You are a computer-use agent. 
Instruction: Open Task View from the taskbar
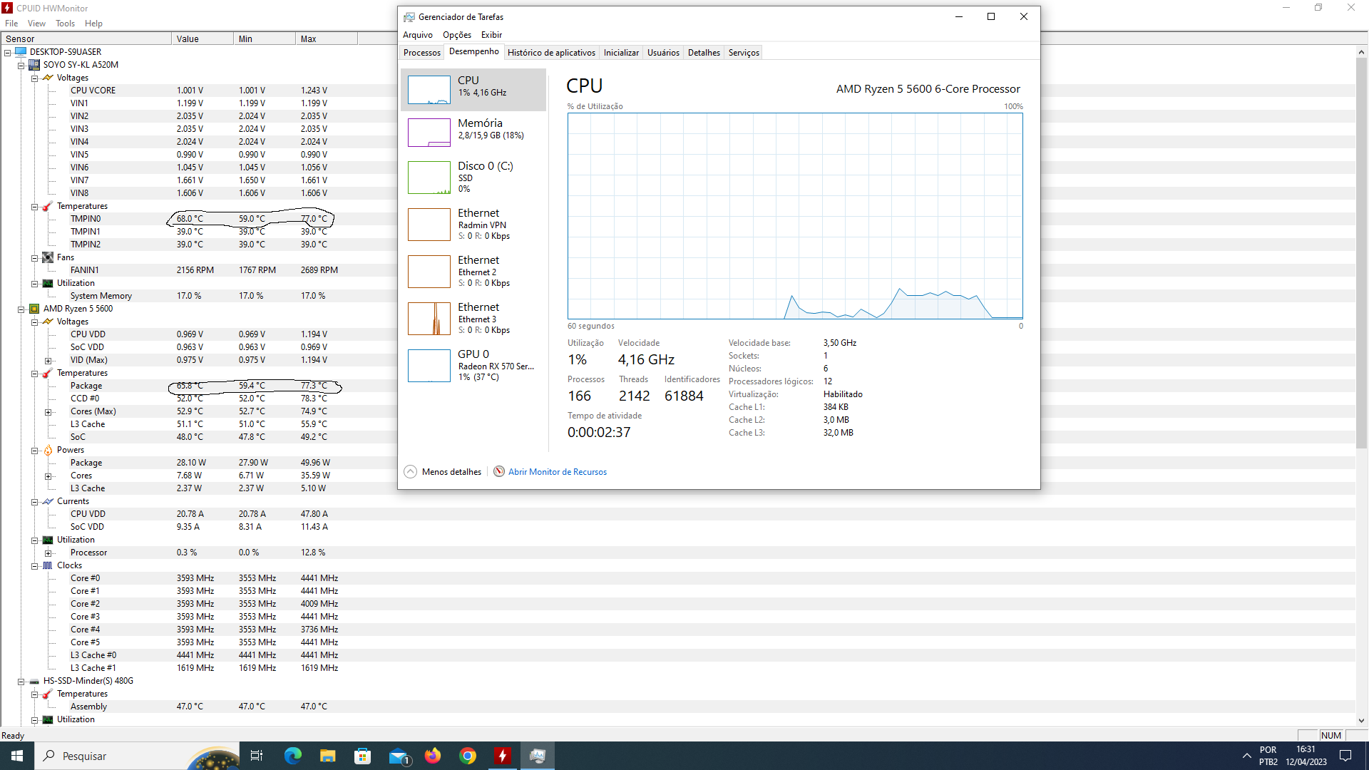tap(257, 756)
